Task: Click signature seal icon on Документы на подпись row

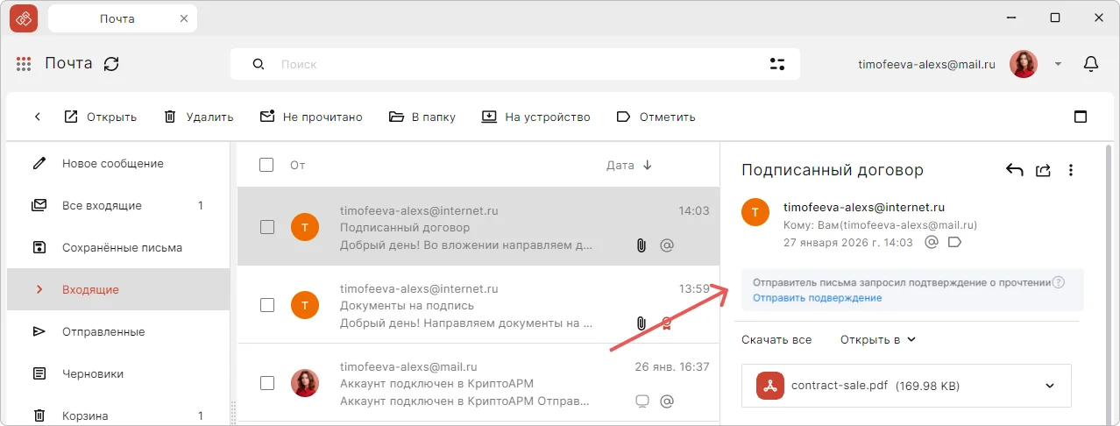Action: (x=667, y=323)
